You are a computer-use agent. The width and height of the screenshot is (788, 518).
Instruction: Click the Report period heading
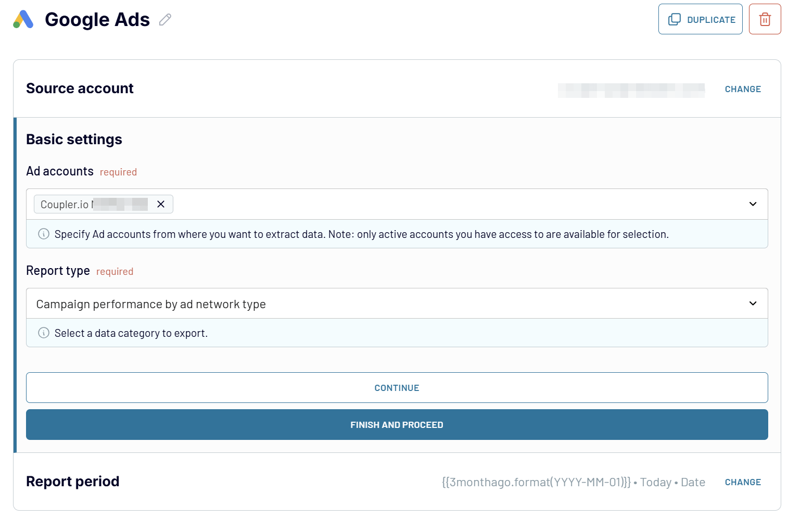[73, 482]
